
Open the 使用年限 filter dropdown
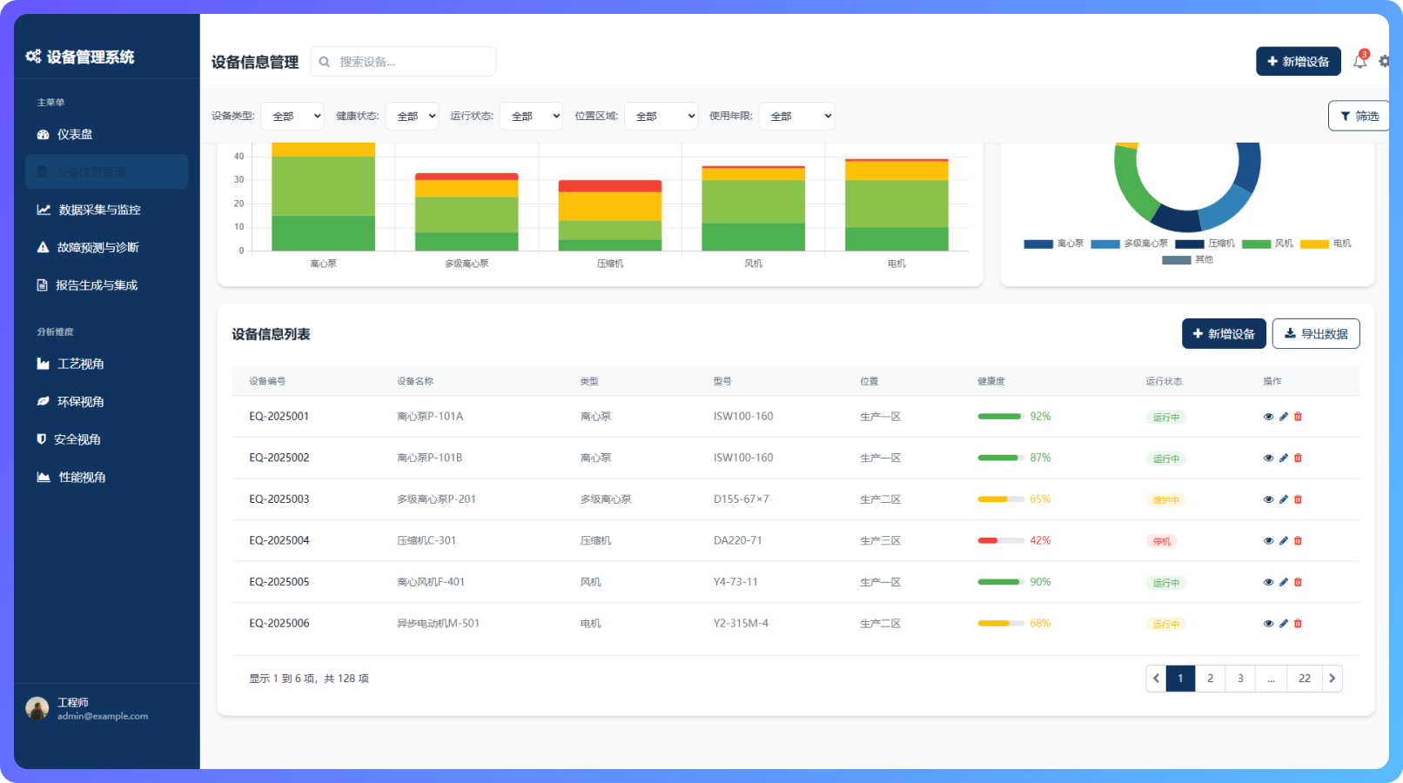click(796, 116)
